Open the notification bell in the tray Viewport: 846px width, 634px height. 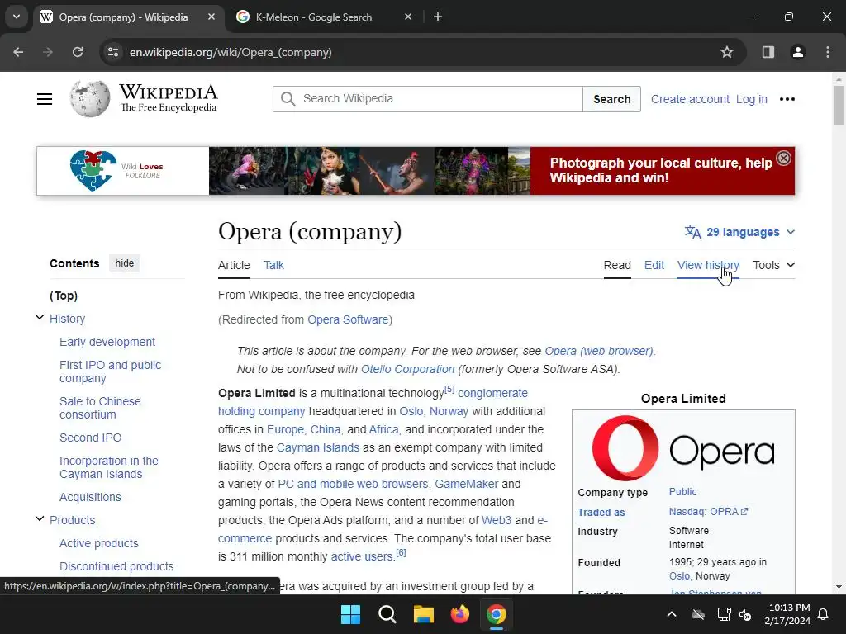point(824,614)
